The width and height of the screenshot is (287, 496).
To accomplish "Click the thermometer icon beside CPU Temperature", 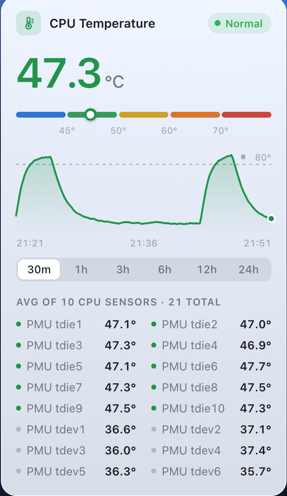I will (29, 23).
